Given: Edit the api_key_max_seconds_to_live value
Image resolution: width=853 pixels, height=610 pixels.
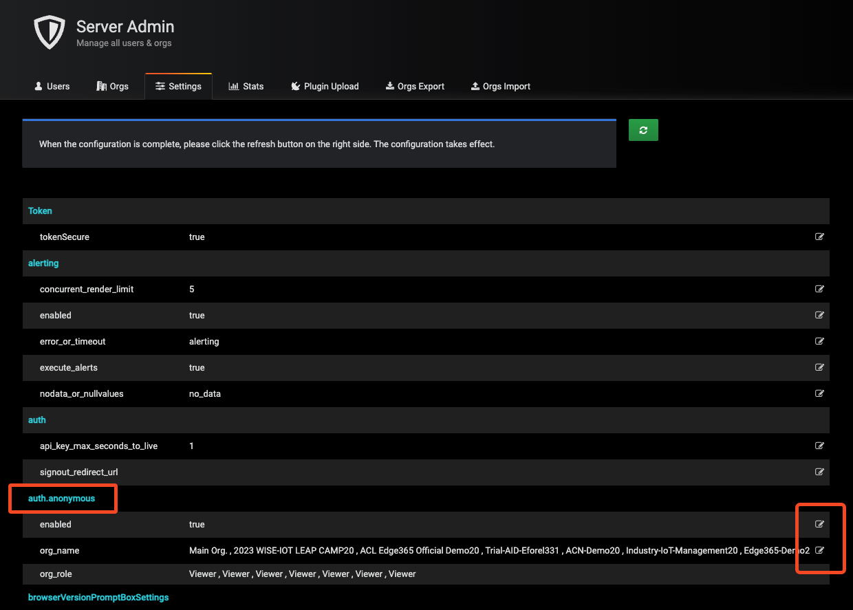Looking at the screenshot, I should click(x=819, y=446).
